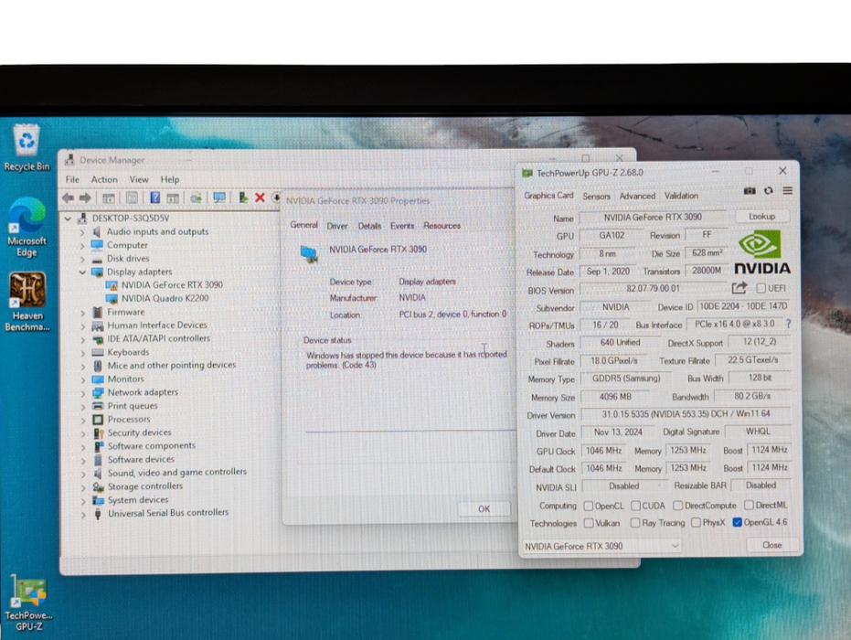
Task: Click the BIOS Version field value
Action: (x=653, y=288)
